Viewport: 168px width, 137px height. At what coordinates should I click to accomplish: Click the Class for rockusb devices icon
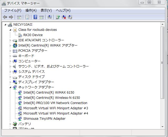pyautogui.click(x=15, y=30)
